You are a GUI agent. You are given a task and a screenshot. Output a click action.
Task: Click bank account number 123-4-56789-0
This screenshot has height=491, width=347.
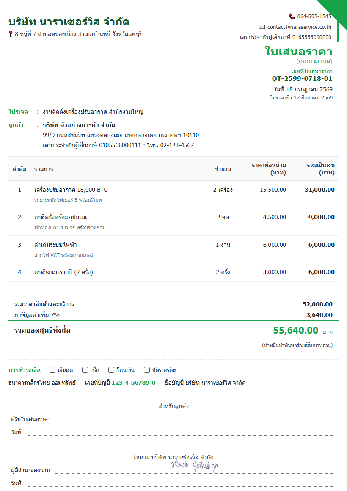point(133,383)
